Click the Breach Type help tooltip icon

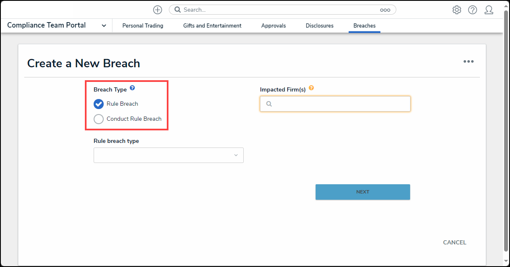click(x=132, y=88)
